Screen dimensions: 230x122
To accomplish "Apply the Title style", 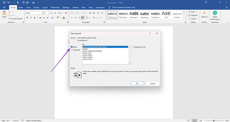I will point(166,15).
